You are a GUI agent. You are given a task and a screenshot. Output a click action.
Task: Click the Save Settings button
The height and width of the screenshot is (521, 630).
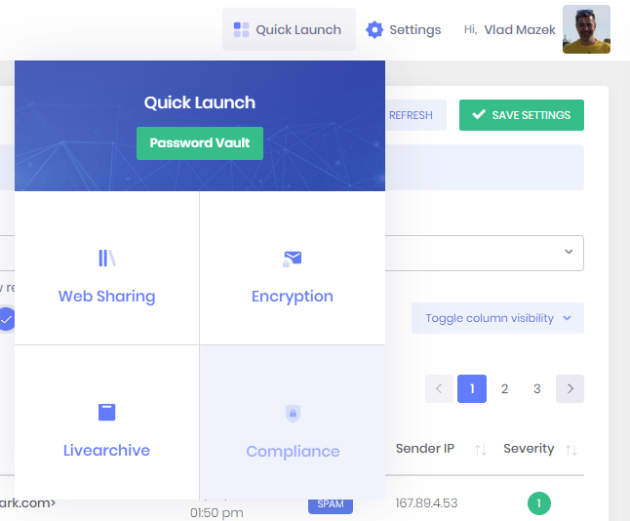521,115
